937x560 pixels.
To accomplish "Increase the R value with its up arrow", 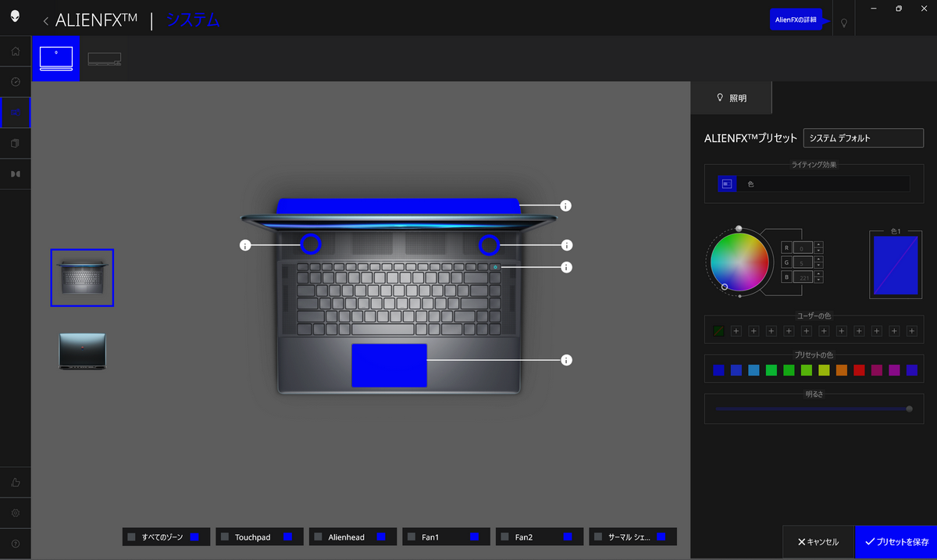I will click(x=818, y=244).
